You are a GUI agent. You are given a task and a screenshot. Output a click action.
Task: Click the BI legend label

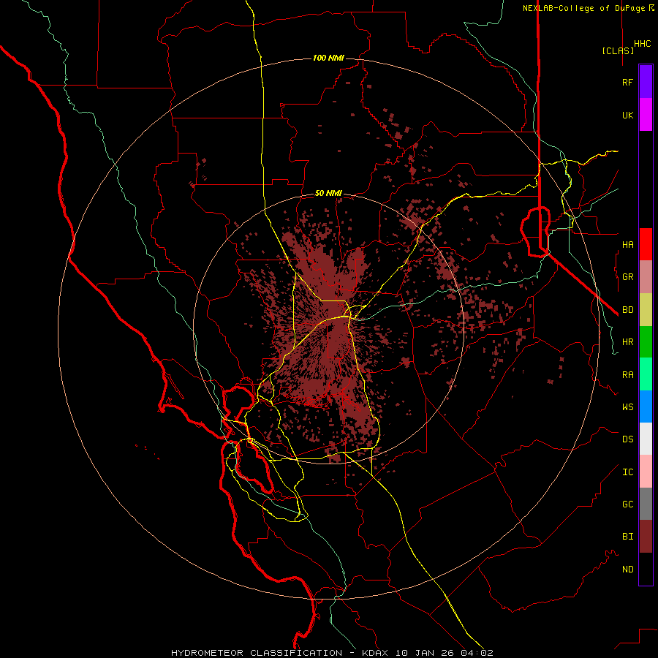tap(627, 537)
